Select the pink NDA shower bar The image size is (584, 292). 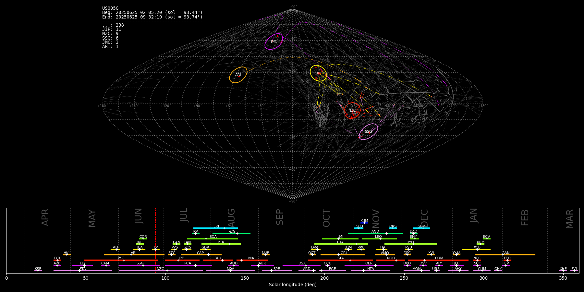click(230, 271)
